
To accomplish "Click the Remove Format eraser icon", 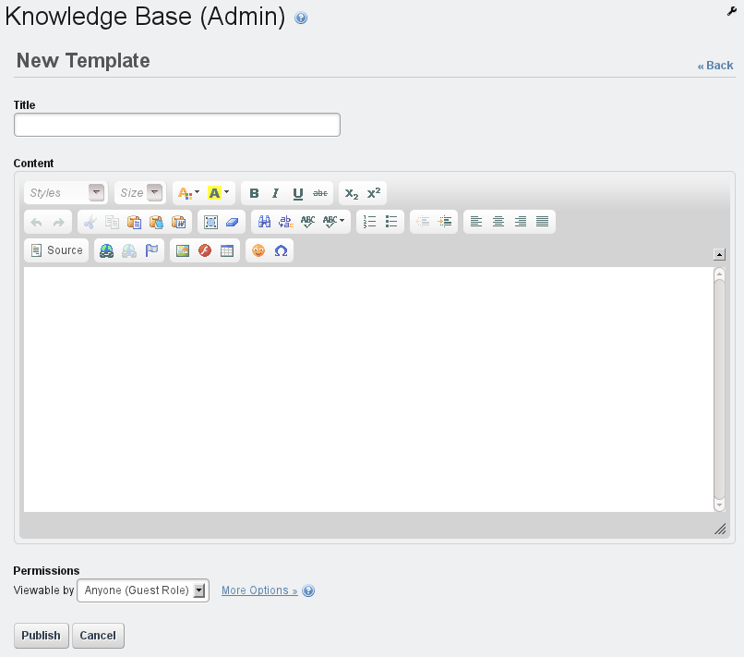I will click(x=233, y=222).
